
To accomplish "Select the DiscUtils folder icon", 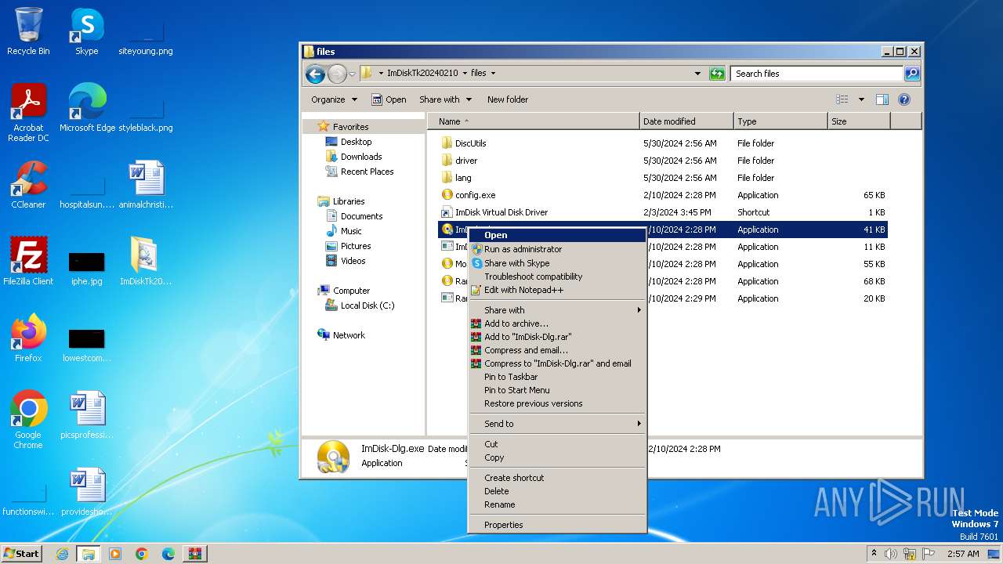I will click(x=447, y=143).
